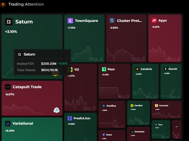The height and width of the screenshot is (141, 189).
Task: Click the Trading Attention cube logo
Action: click(x=3, y=4)
